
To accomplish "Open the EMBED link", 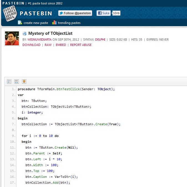I will point(61,45).
